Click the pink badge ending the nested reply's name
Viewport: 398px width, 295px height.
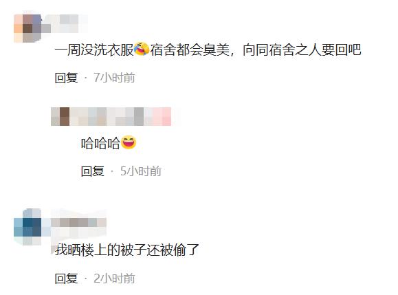(x=162, y=116)
